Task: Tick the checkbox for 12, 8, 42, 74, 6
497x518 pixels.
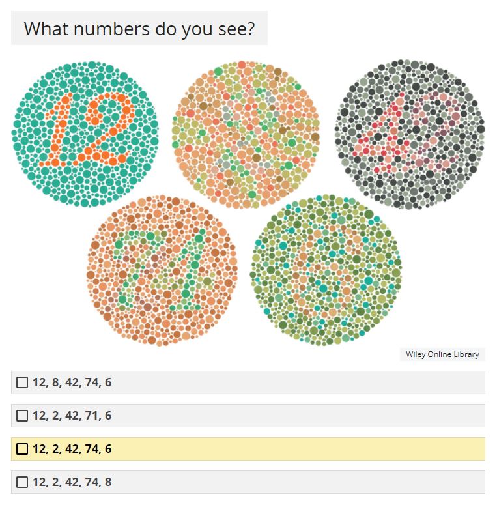Action: 22,382
